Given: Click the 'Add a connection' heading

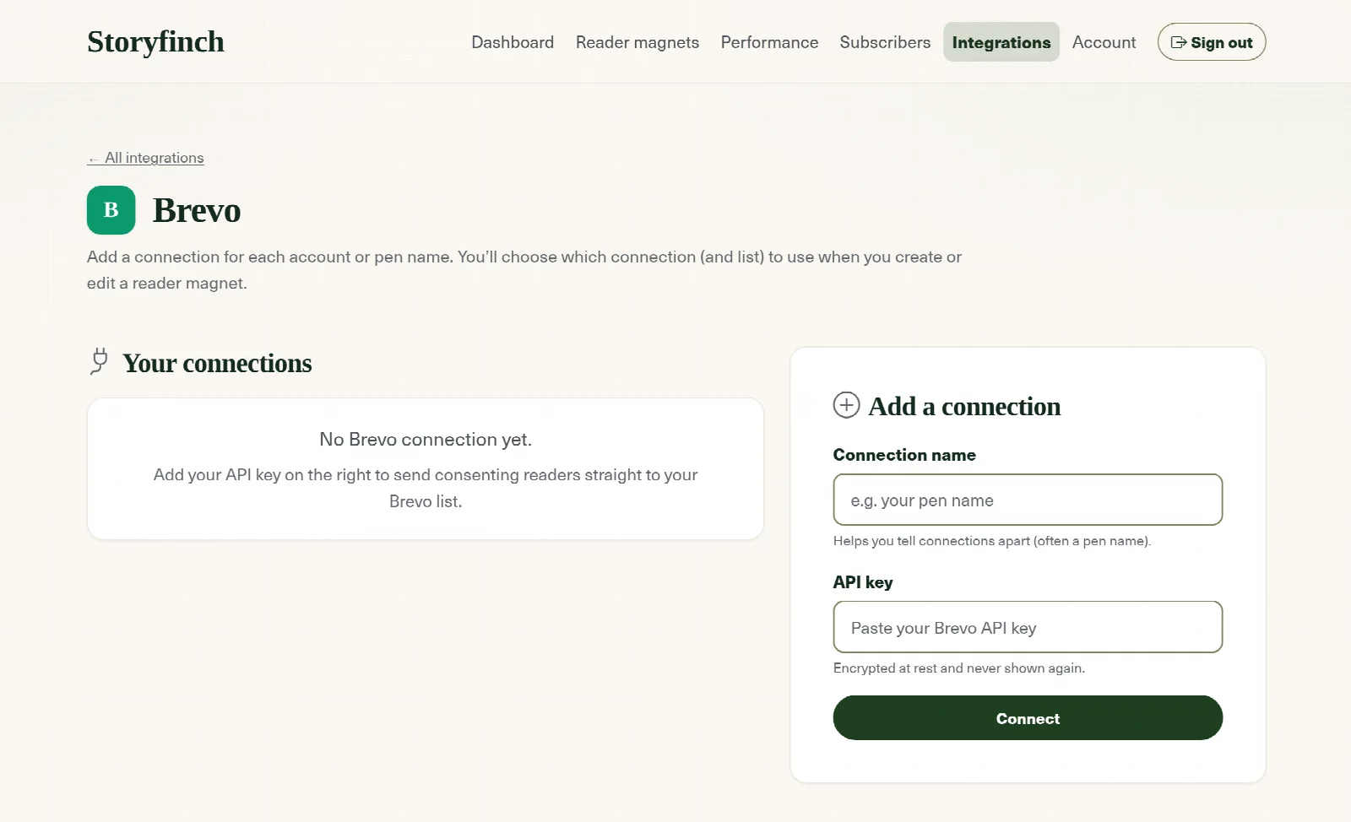Looking at the screenshot, I should pos(964,406).
